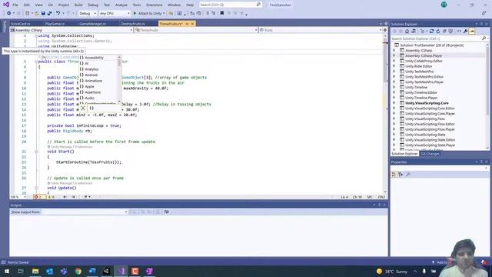
Task: Expand the Unity.TextMeshPro project node
Action: pos(394,72)
